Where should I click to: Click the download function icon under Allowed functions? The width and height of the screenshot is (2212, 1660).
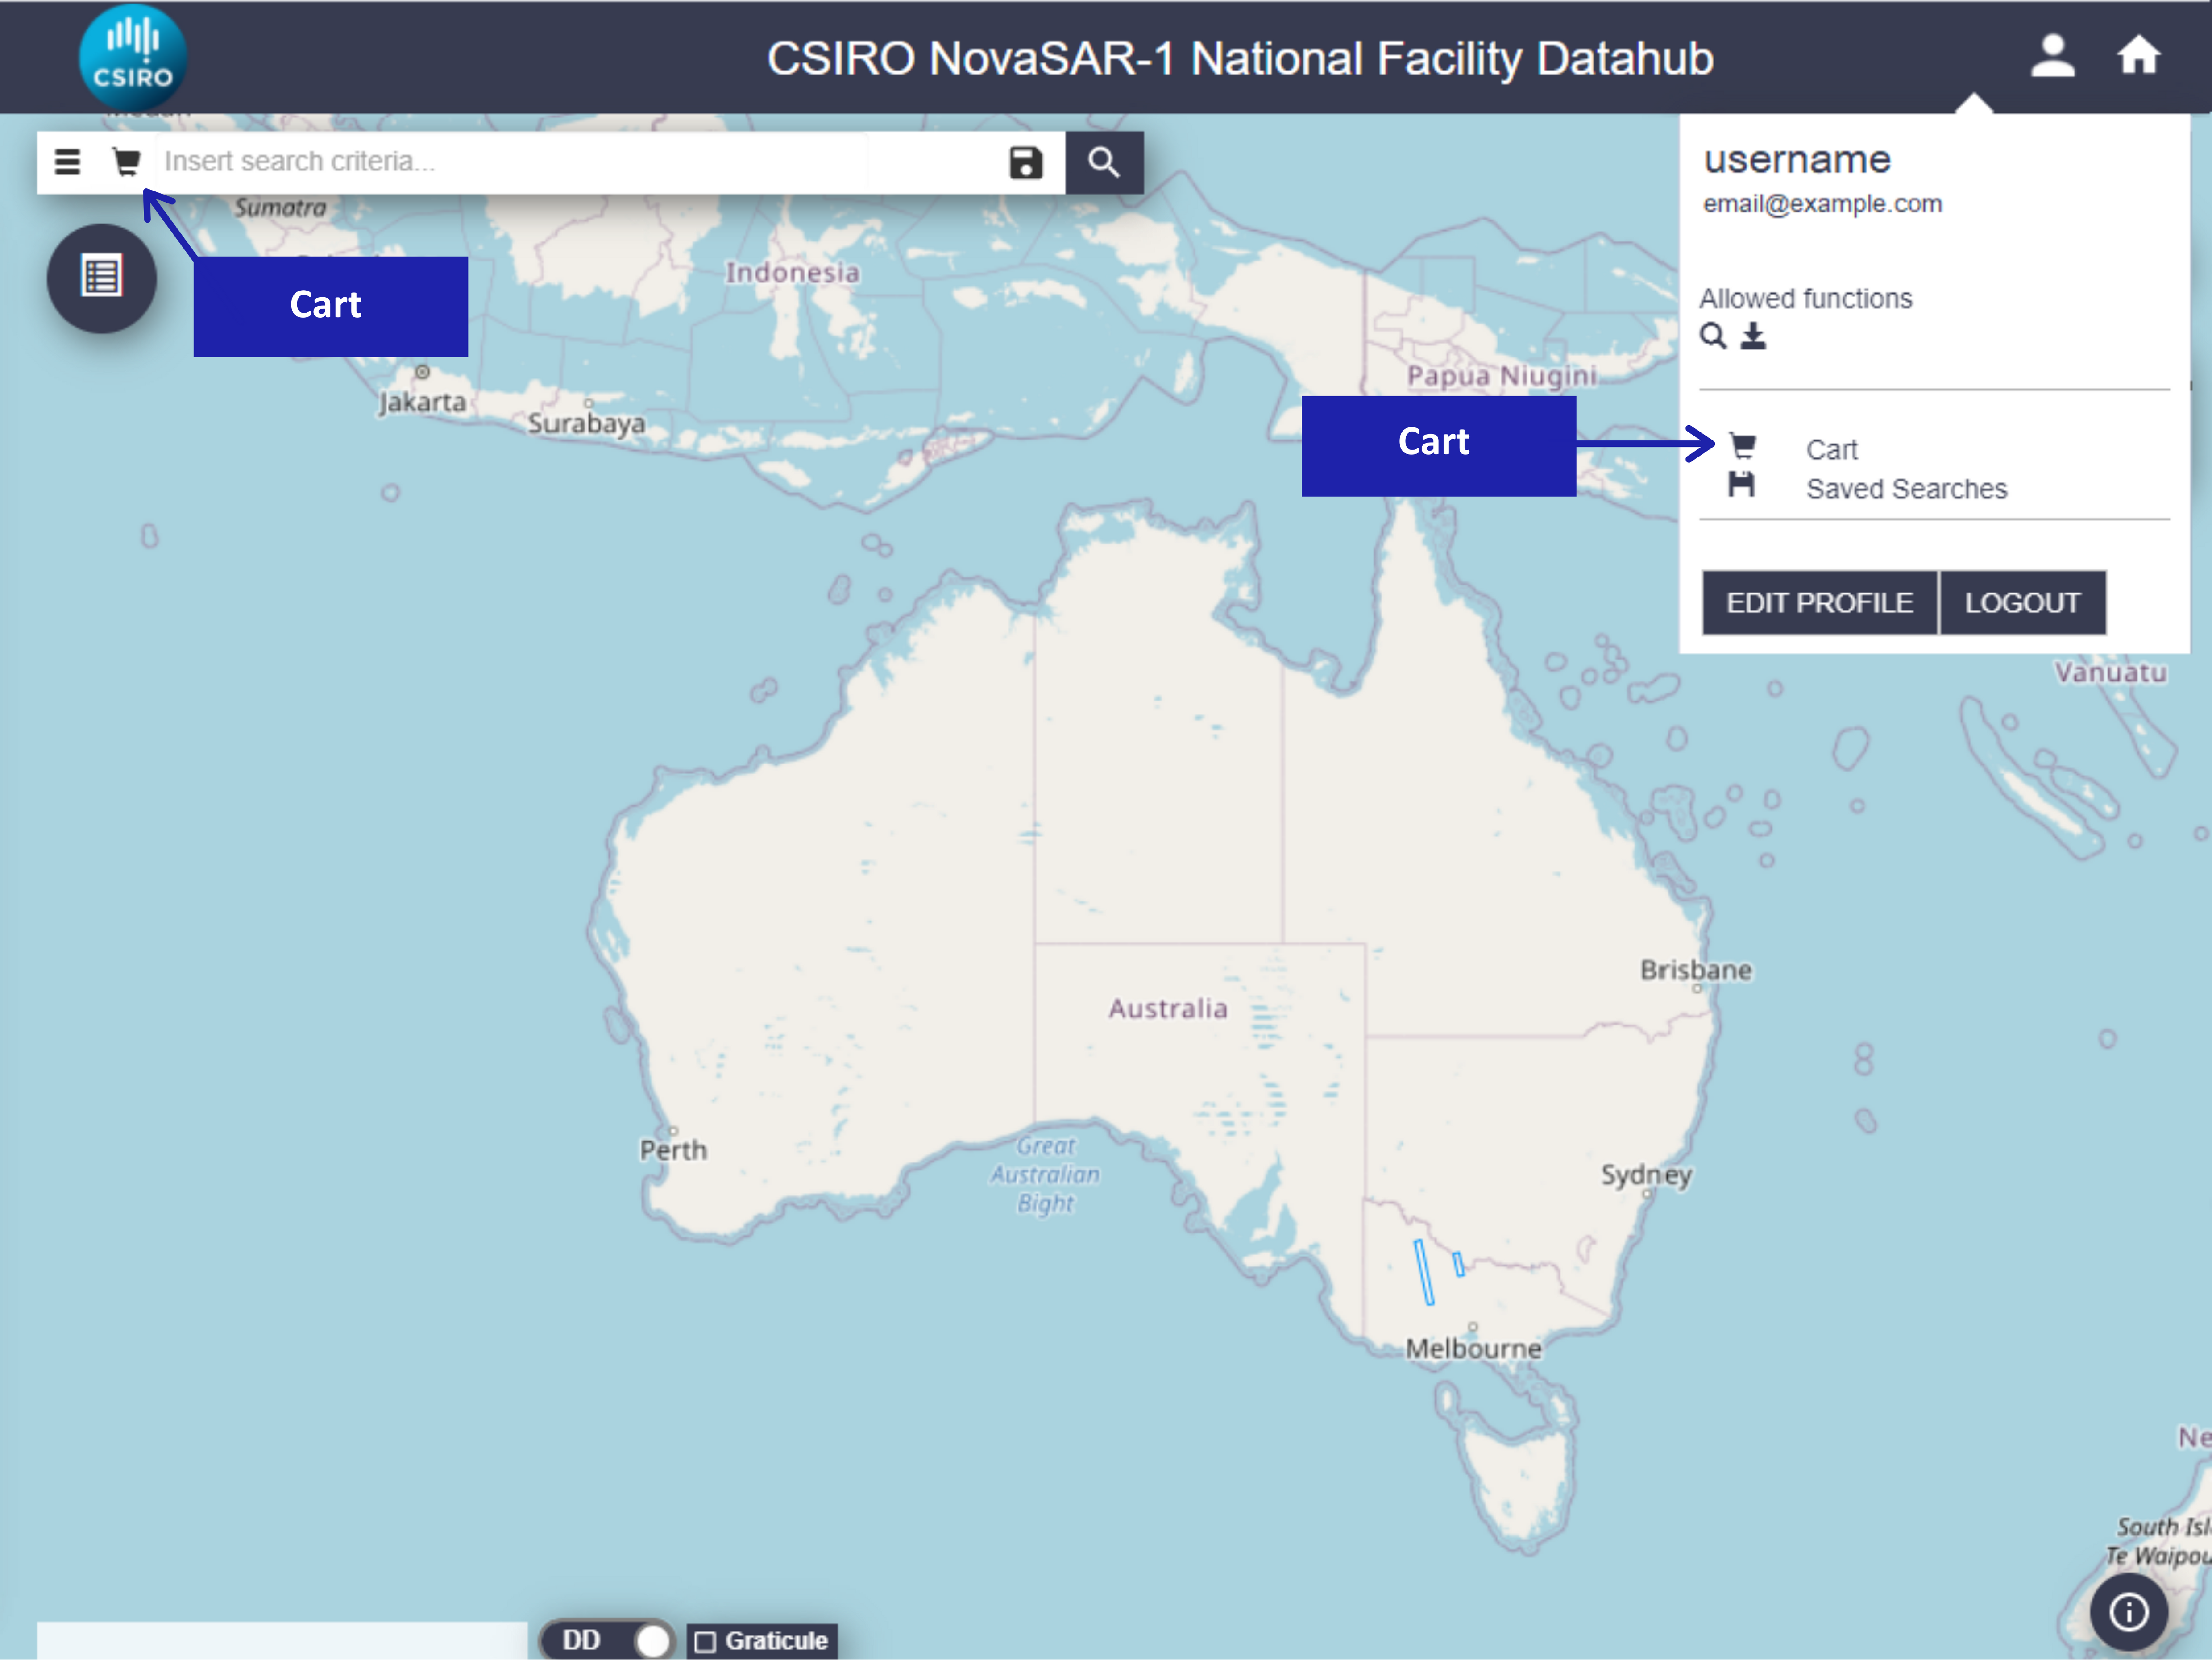pos(1753,336)
